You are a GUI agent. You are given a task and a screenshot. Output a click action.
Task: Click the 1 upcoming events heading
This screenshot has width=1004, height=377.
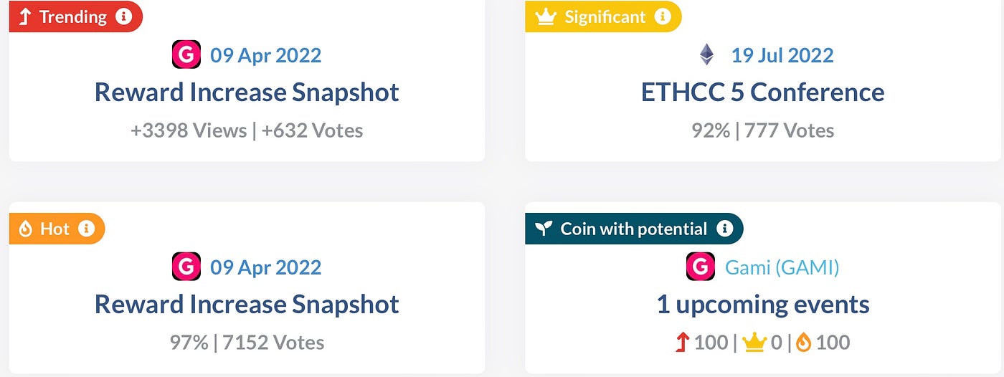(x=763, y=305)
